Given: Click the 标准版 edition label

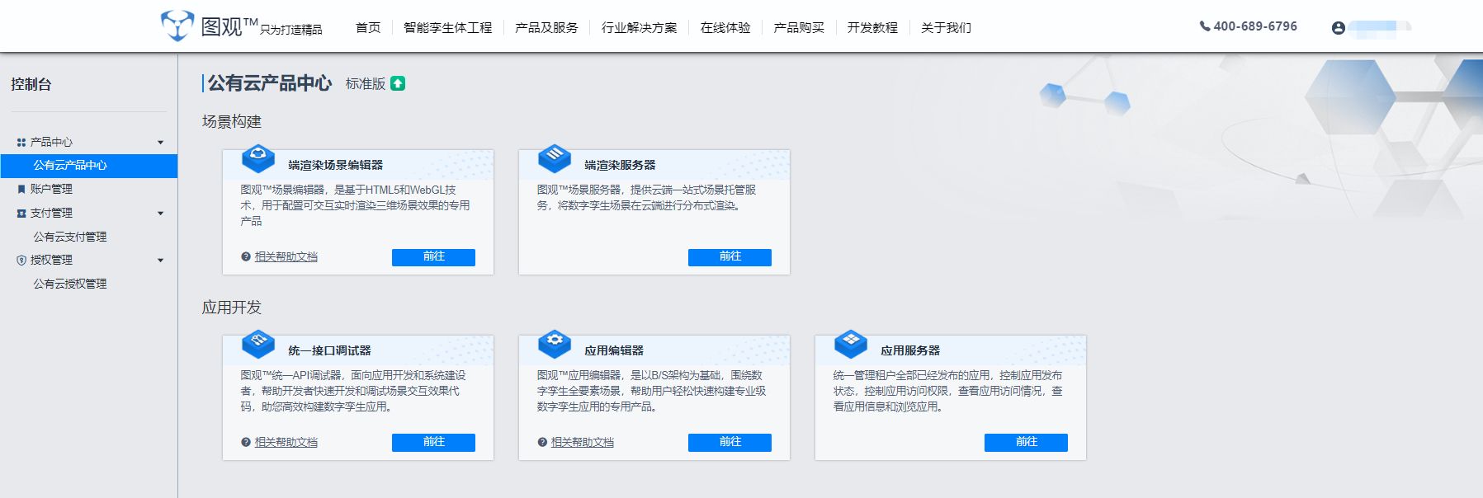Looking at the screenshot, I should [x=366, y=83].
